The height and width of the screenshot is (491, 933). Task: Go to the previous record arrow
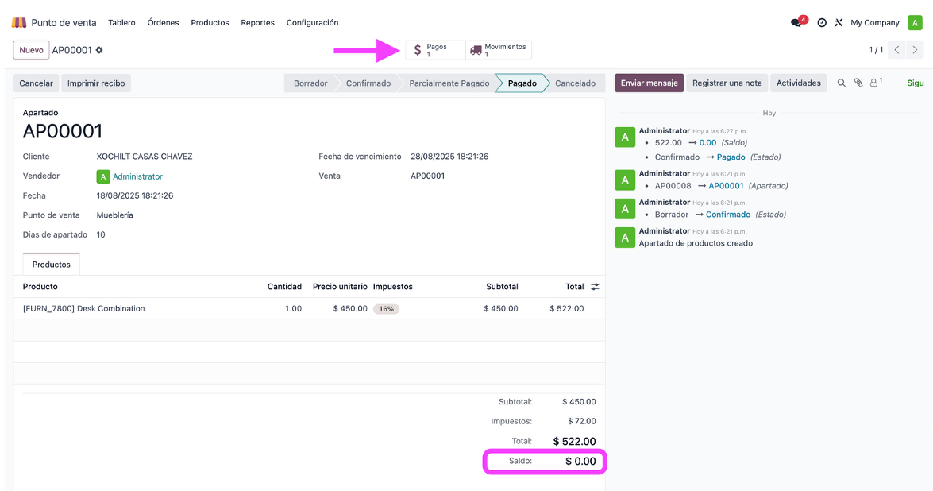coord(896,50)
